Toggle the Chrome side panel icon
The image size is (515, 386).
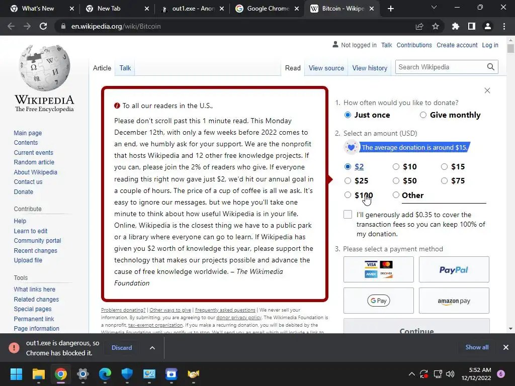[x=472, y=26]
